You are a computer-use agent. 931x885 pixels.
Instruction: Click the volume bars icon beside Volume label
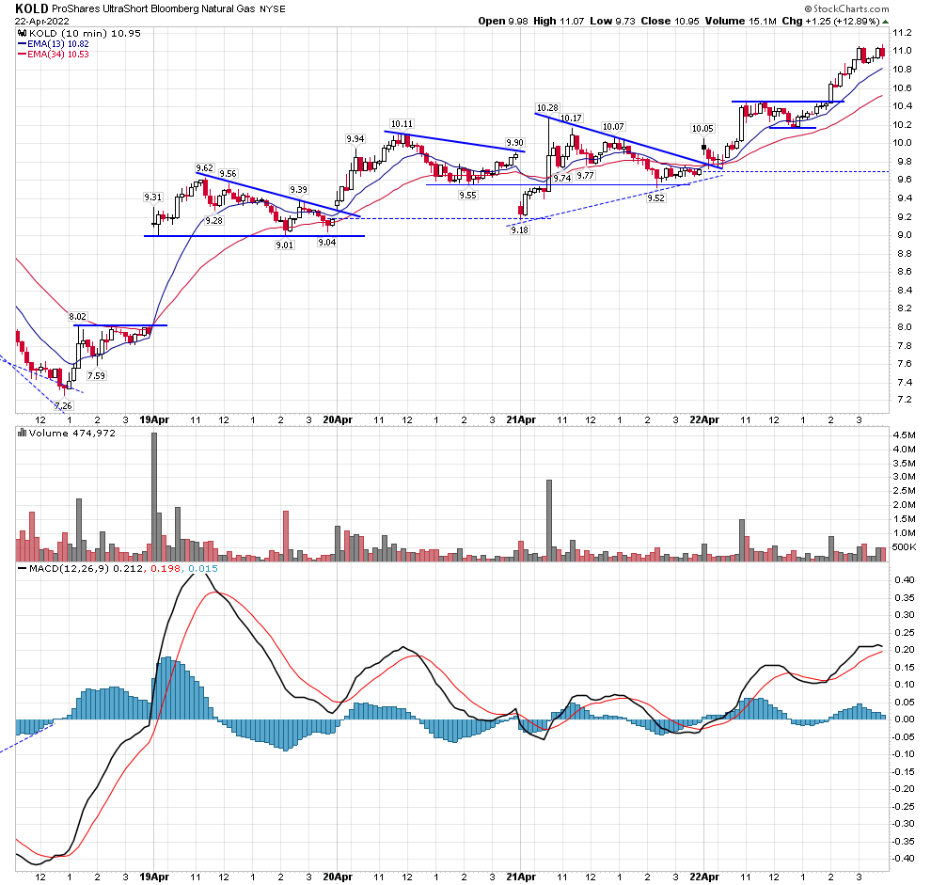tap(22, 433)
